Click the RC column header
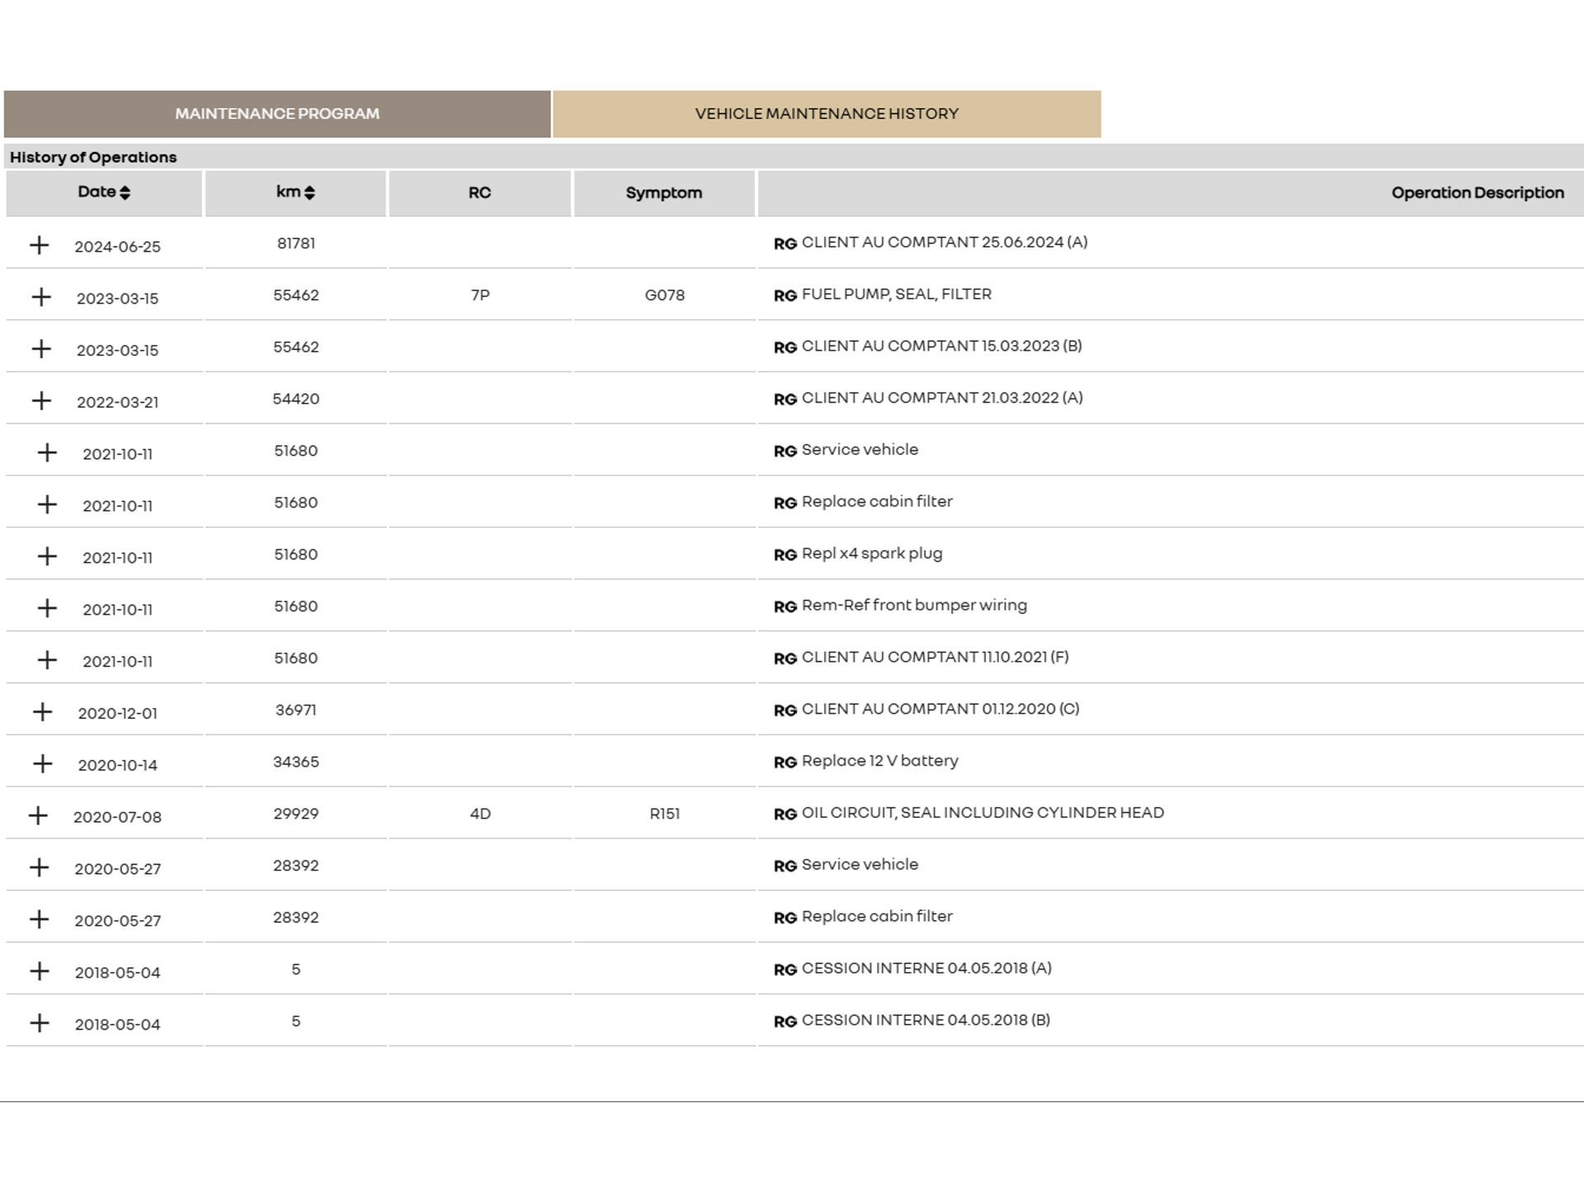Image resolution: width=1584 pixels, height=1188 pixels. (479, 193)
